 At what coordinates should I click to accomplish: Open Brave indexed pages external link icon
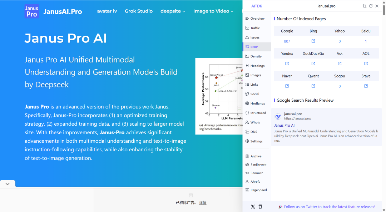(x=366, y=86)
